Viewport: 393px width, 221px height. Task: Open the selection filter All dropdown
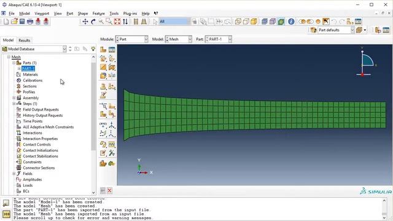click(x=174, y=21)
